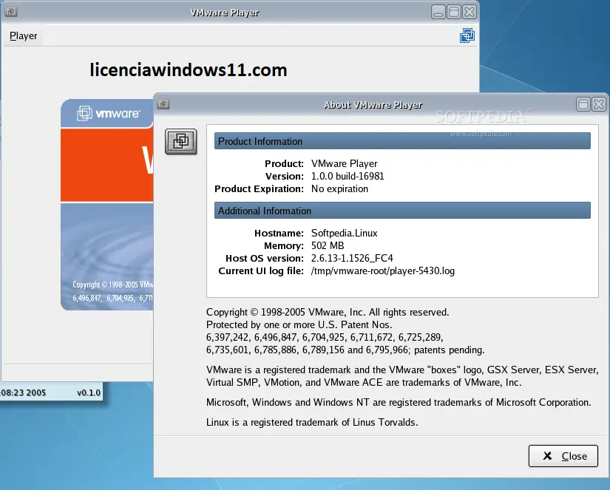This screenshot has width=610, height=490.
Task: Maximize the About VMware Player dialog
Action: pyautogui.click(x=583, y=104)
